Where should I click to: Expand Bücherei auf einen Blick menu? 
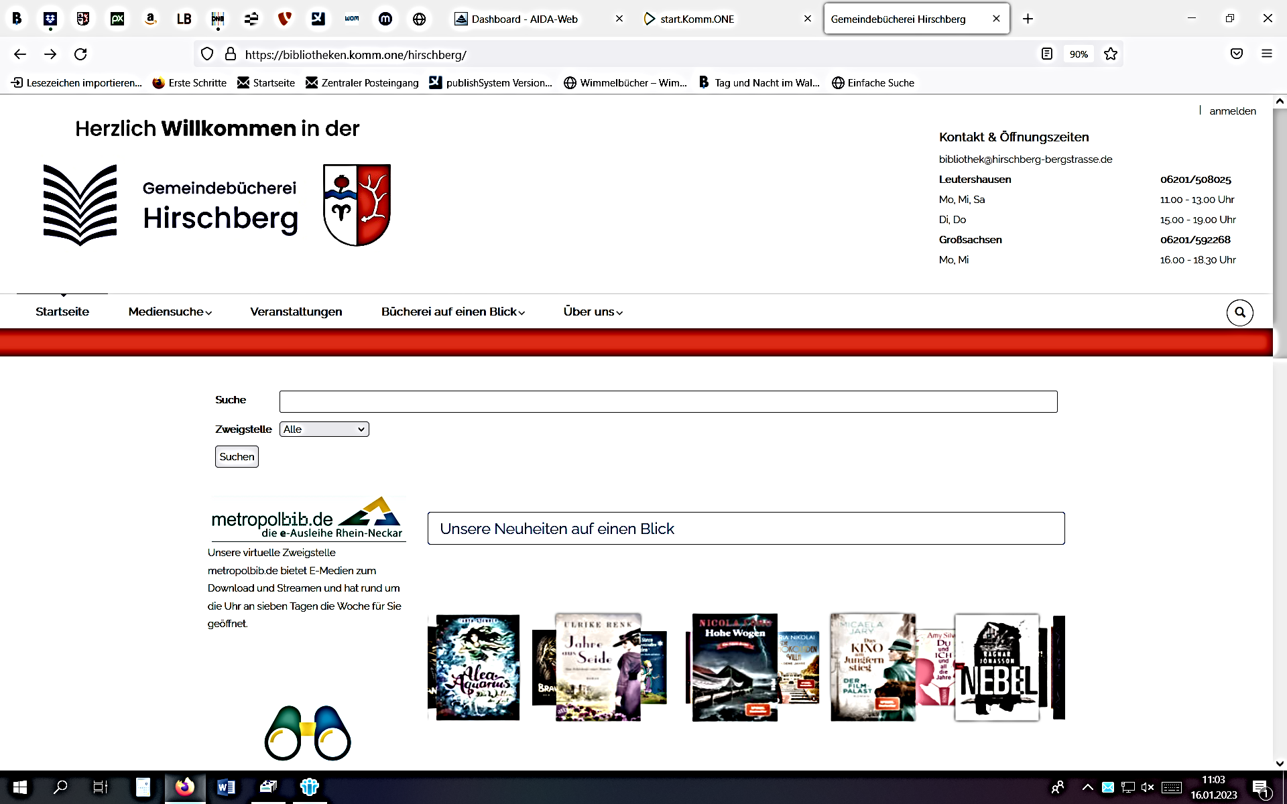pos(453,312)
